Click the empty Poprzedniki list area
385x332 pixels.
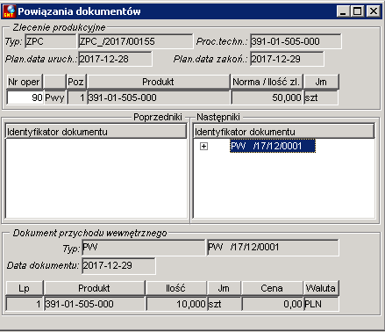tap(96, 178)
